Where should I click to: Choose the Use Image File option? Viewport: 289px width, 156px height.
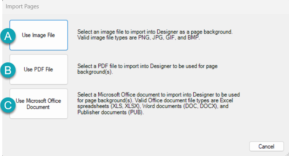coord(39,35)
